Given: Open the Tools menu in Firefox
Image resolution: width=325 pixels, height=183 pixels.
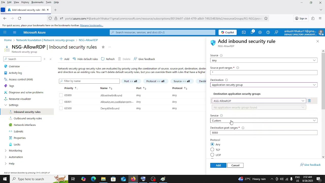Looking at the screenshot, I should 48,2.
